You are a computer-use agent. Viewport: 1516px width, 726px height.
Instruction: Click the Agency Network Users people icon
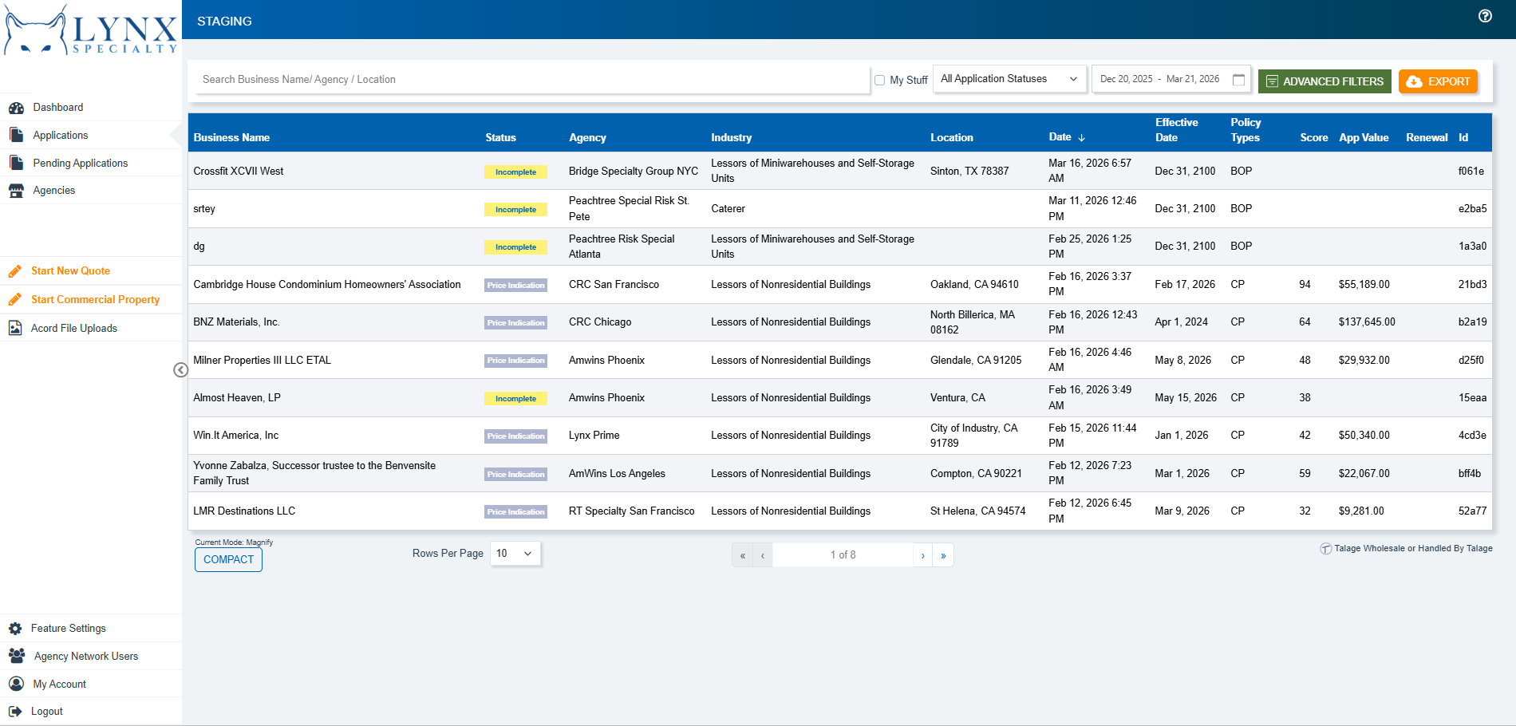click(x=16, y=656)
